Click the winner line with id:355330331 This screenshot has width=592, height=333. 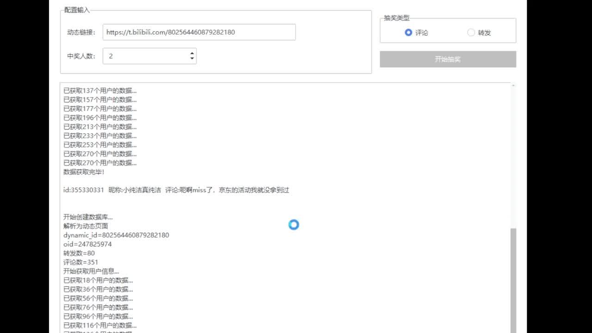coord(176,190)
